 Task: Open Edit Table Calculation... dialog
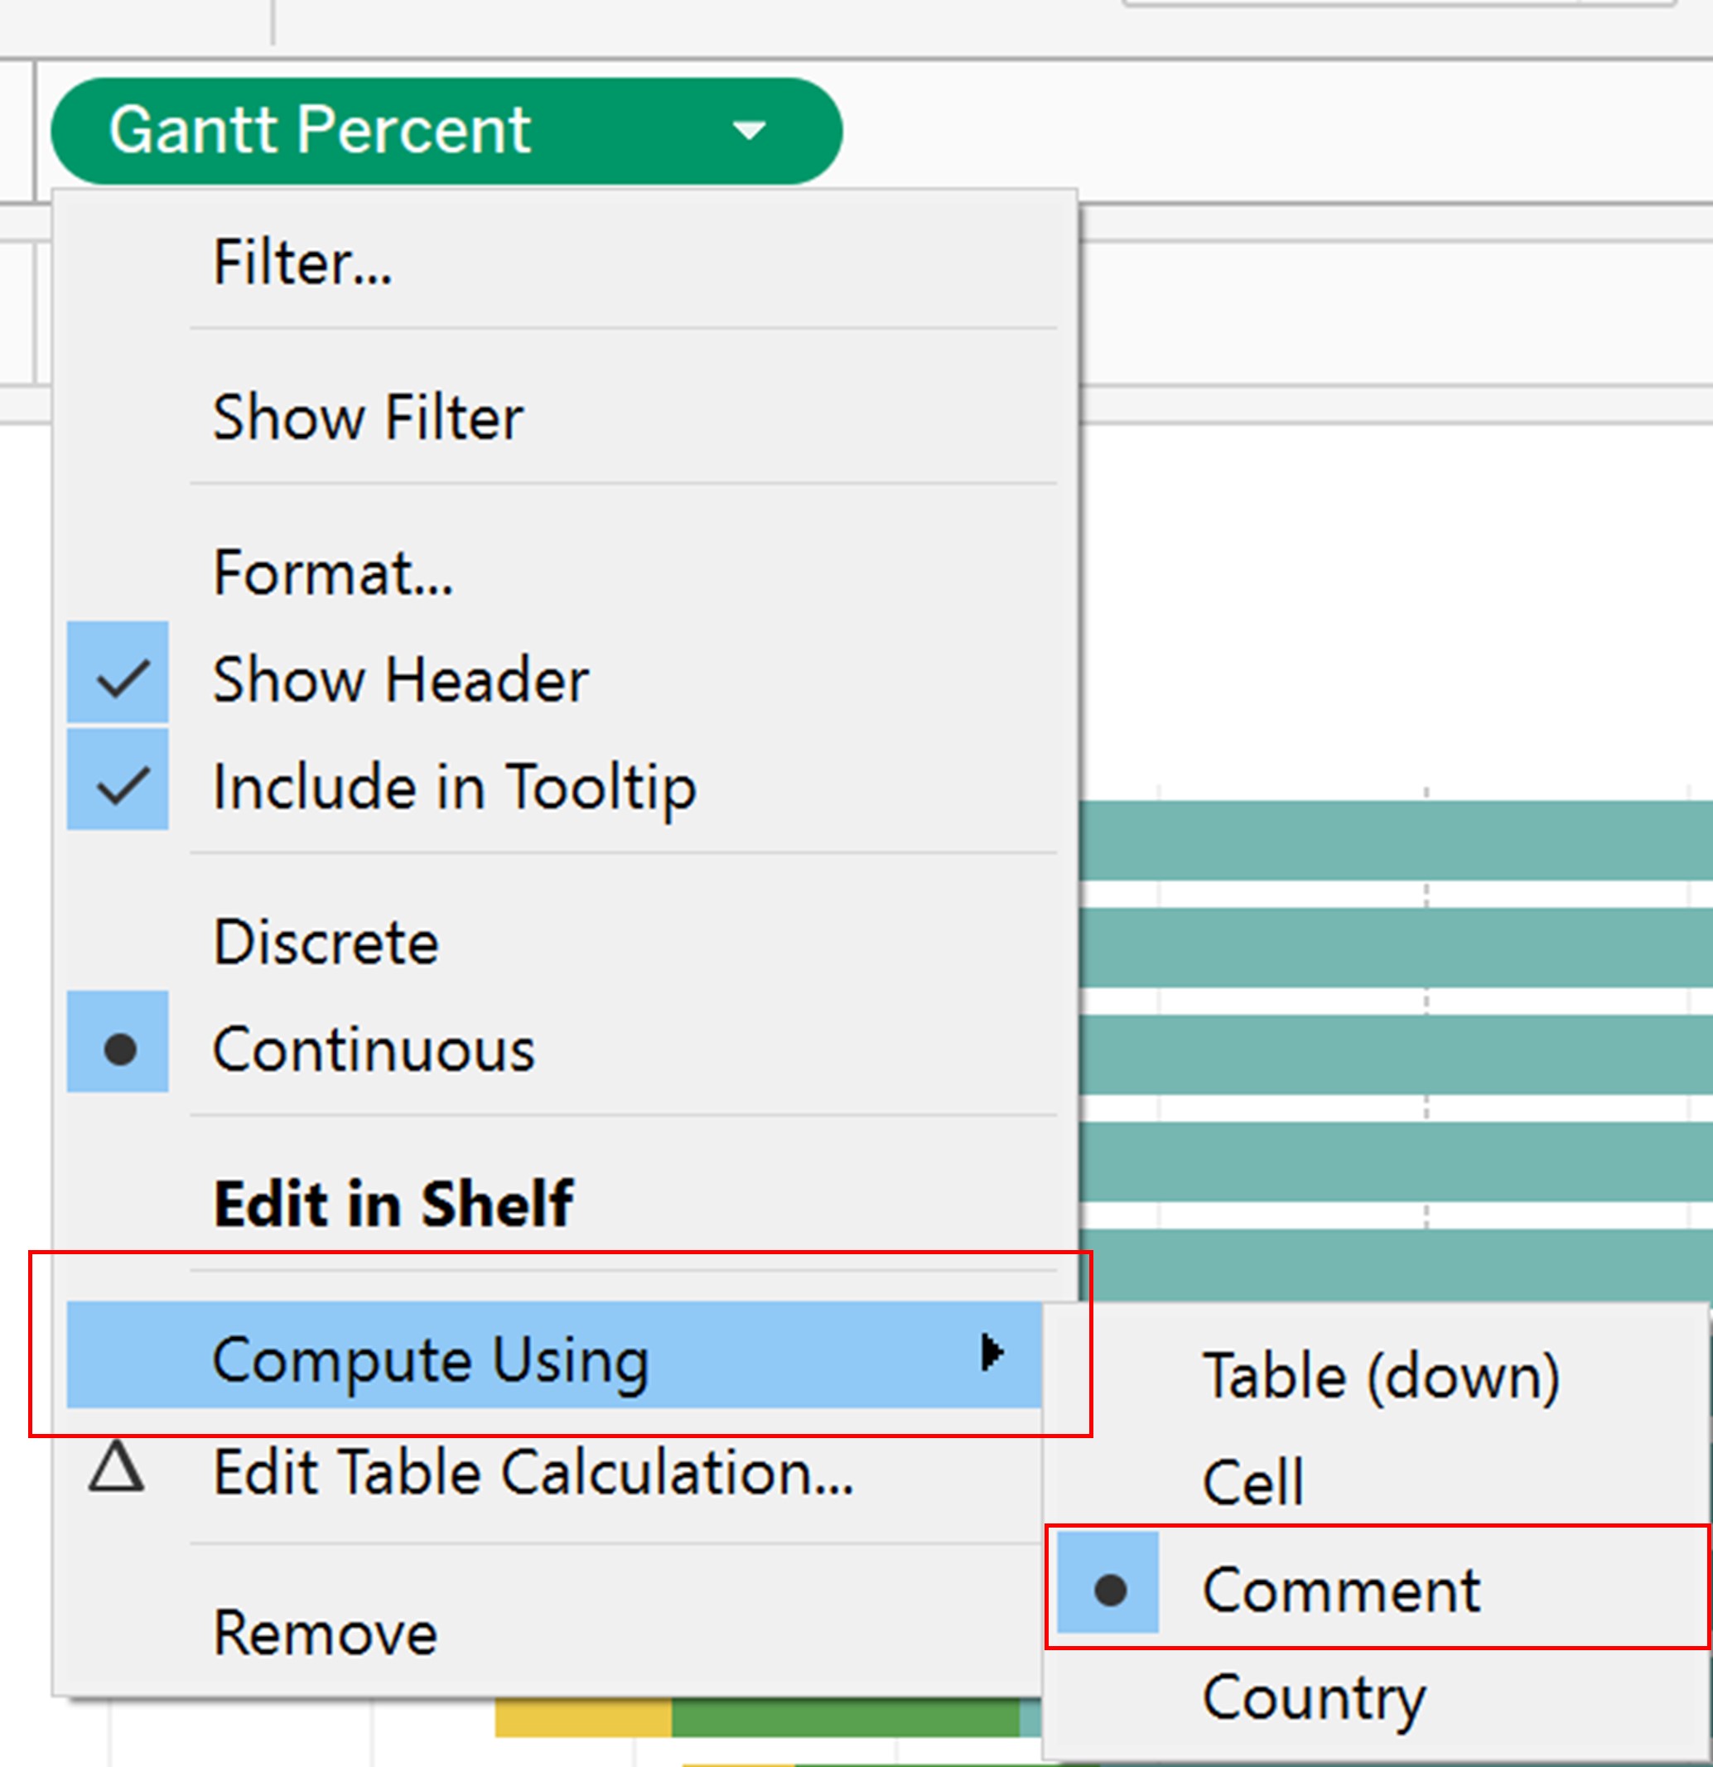coord(533,1473)
